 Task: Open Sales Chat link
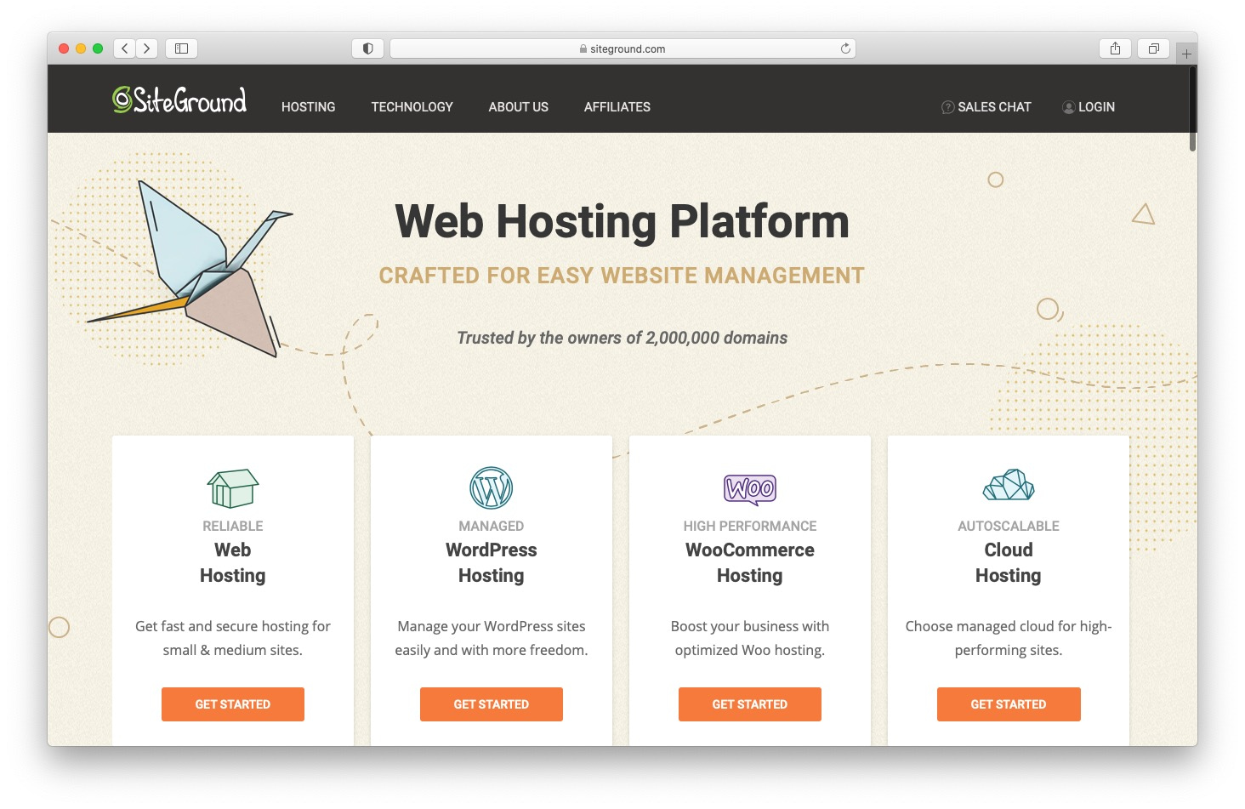tap(986, 107)
